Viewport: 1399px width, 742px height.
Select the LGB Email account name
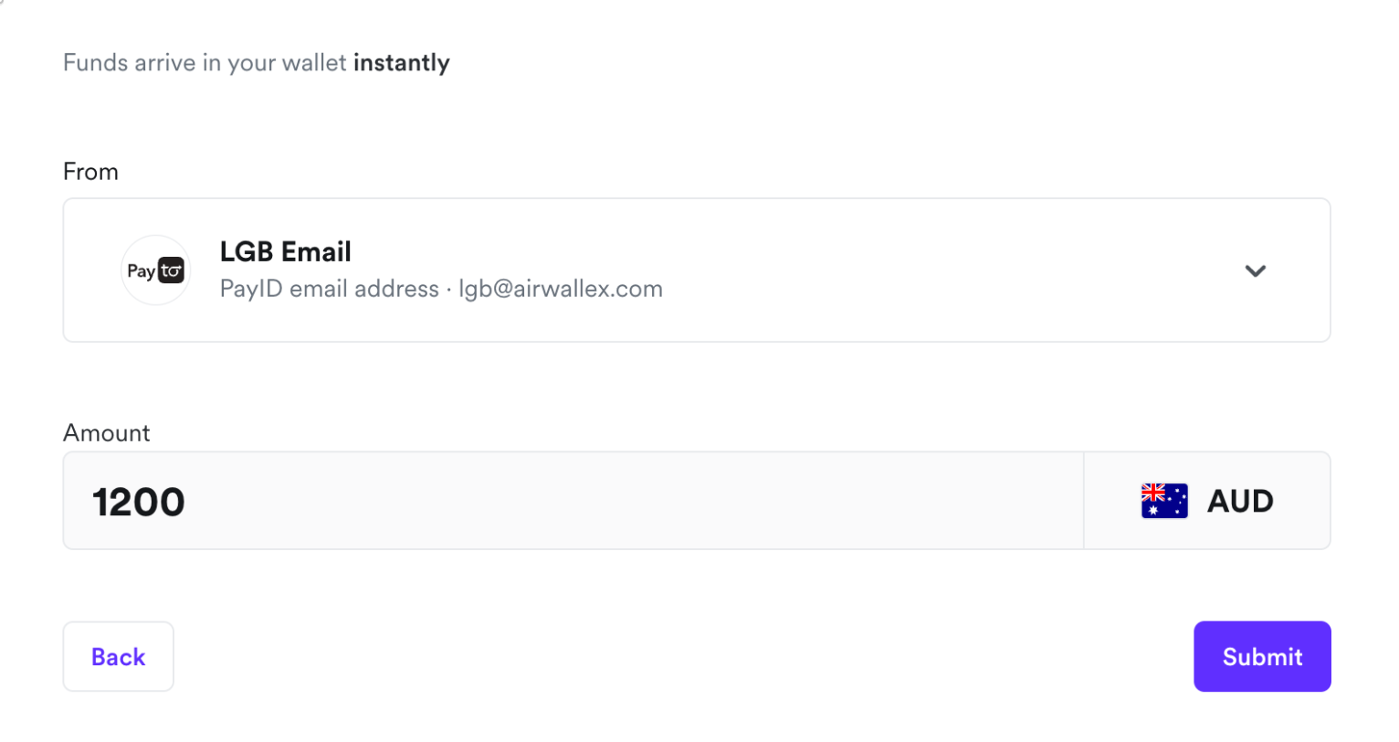(x=286, y=251)
